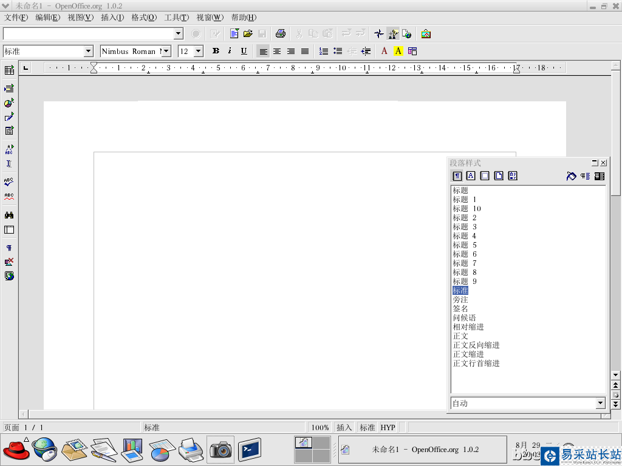622x466 pixels.
Task: Open a file with folder icon
Action: (x=248, y=34)
